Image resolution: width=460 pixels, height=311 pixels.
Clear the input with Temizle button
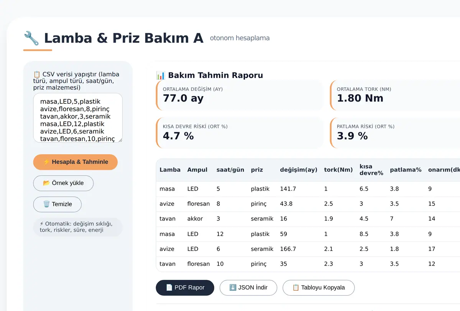click(x=58, y=204)
